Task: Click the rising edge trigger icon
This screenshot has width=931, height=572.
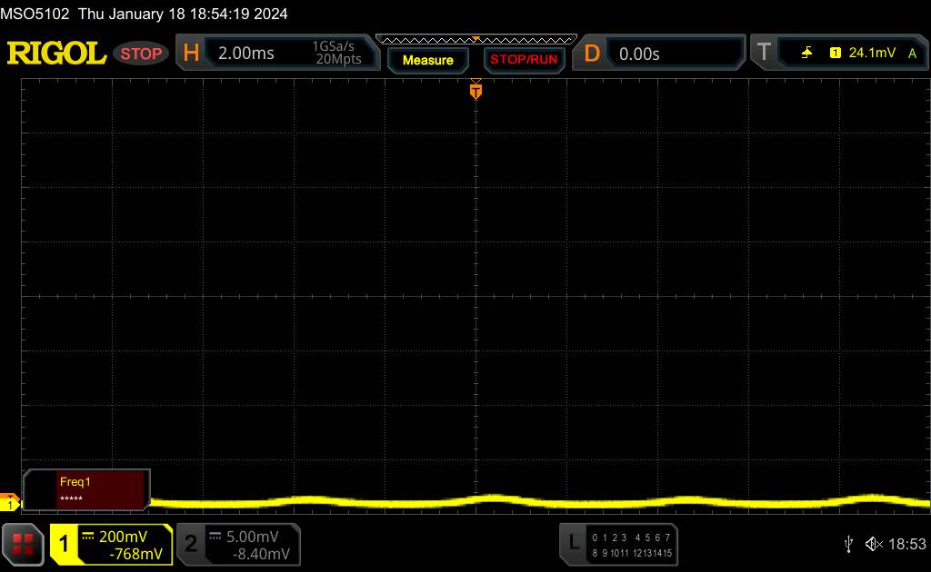Action: 806,54
